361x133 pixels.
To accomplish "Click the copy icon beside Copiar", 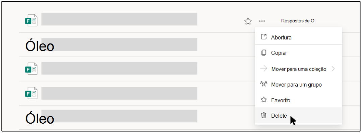I will 263,53.
